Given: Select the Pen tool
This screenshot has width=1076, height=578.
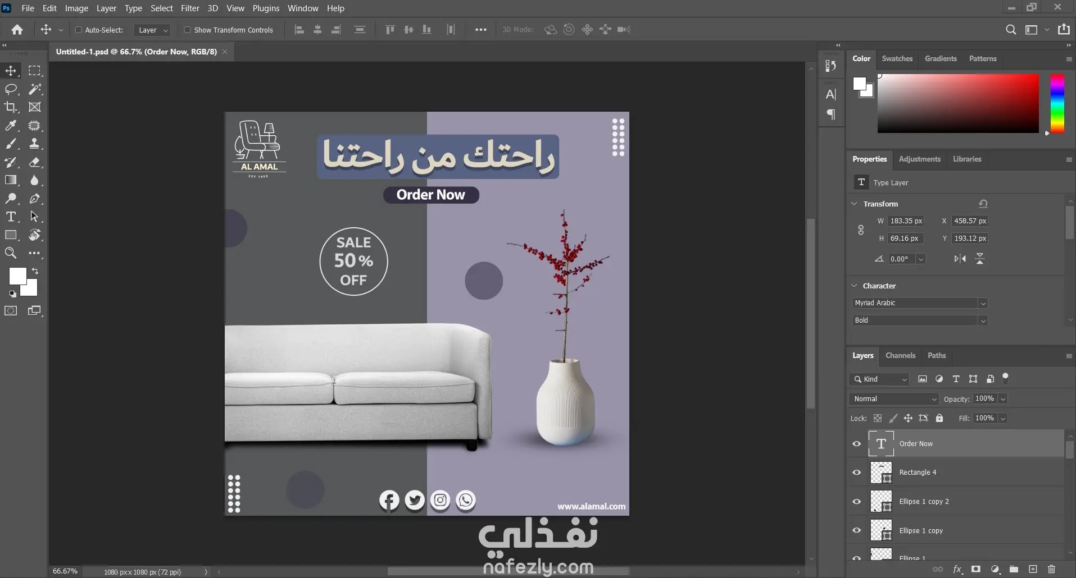Looking at the screenshot, I should (35, 199).
